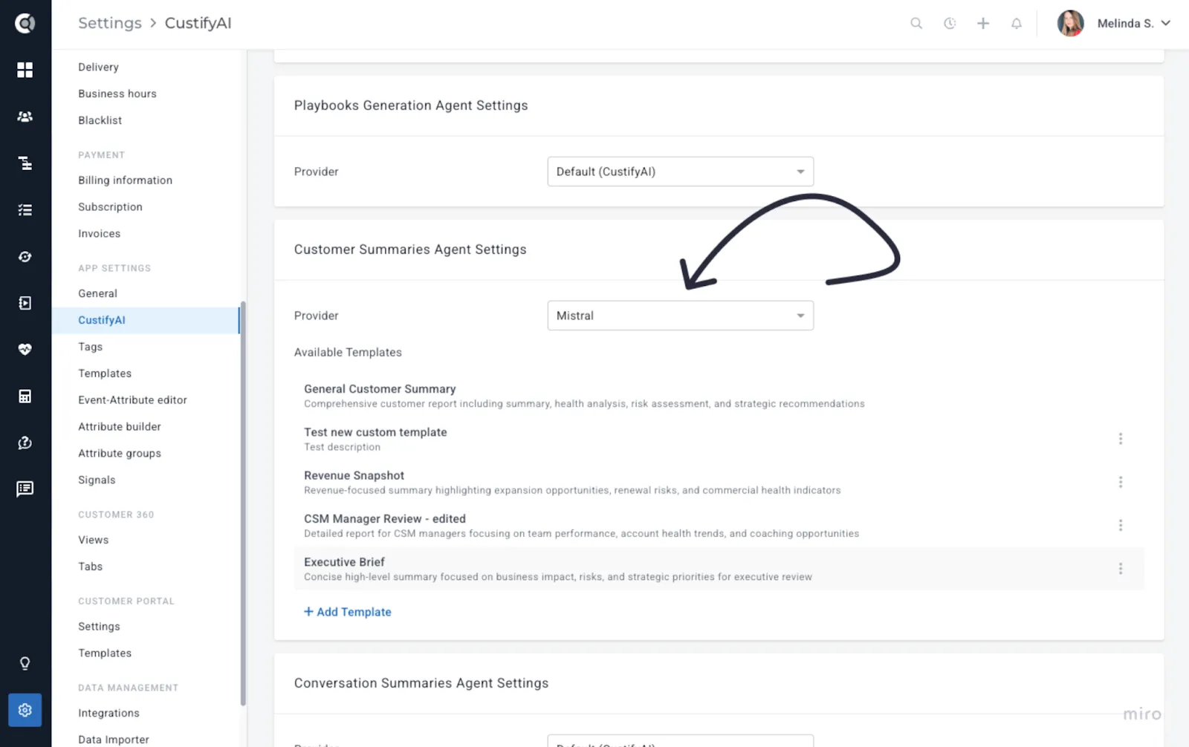
Task: Open options menu for Test new custom template
Action: tap(1121, 439)
